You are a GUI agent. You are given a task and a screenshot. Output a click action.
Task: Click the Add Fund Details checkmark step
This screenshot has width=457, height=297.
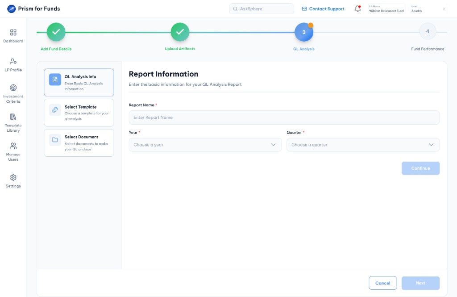click(x=56, y=32)
